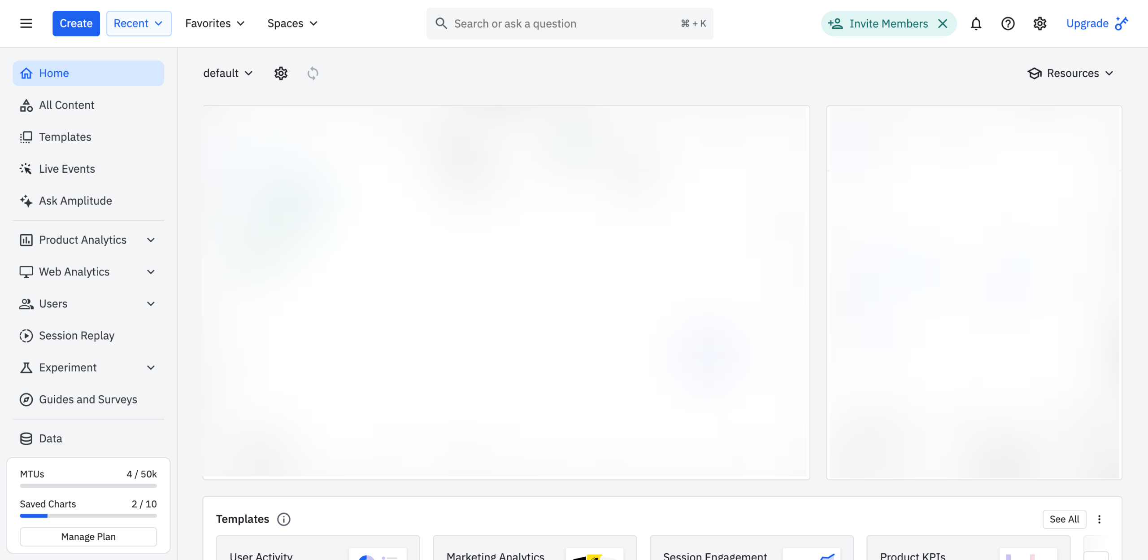Open Resources dropdown menu
Image resolution: width=1148 pixels, height=560 pixels.
pos(1070,73)
